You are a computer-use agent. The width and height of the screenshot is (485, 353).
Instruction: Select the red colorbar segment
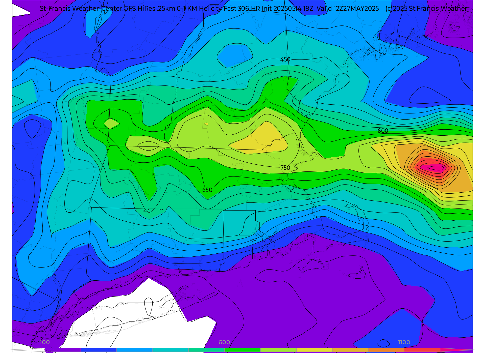422,350
